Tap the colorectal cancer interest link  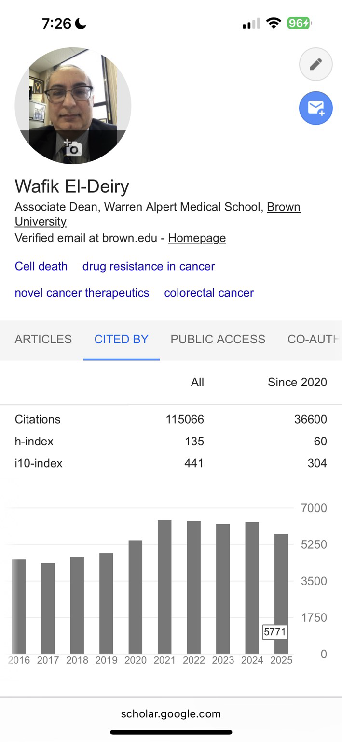pos(209,293)
